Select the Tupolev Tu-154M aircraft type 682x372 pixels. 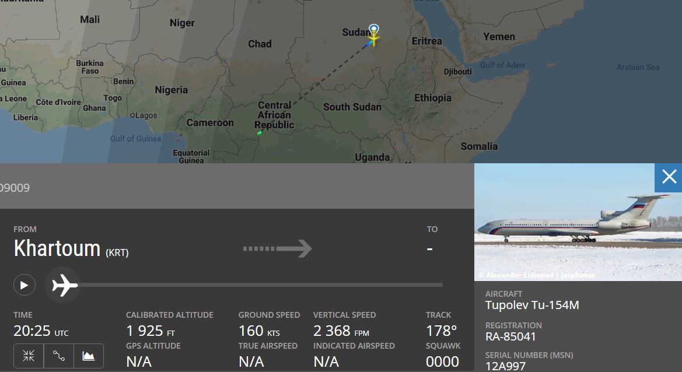(532, 305)
